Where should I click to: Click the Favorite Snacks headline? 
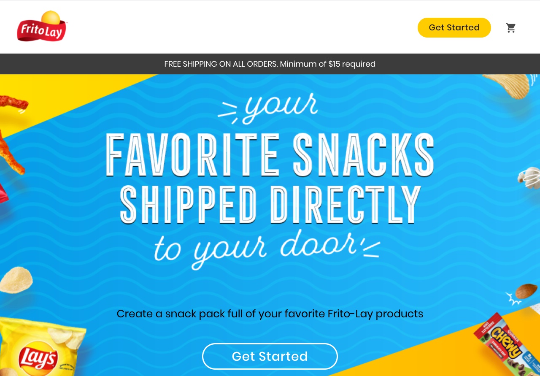(x=270, y=154)
